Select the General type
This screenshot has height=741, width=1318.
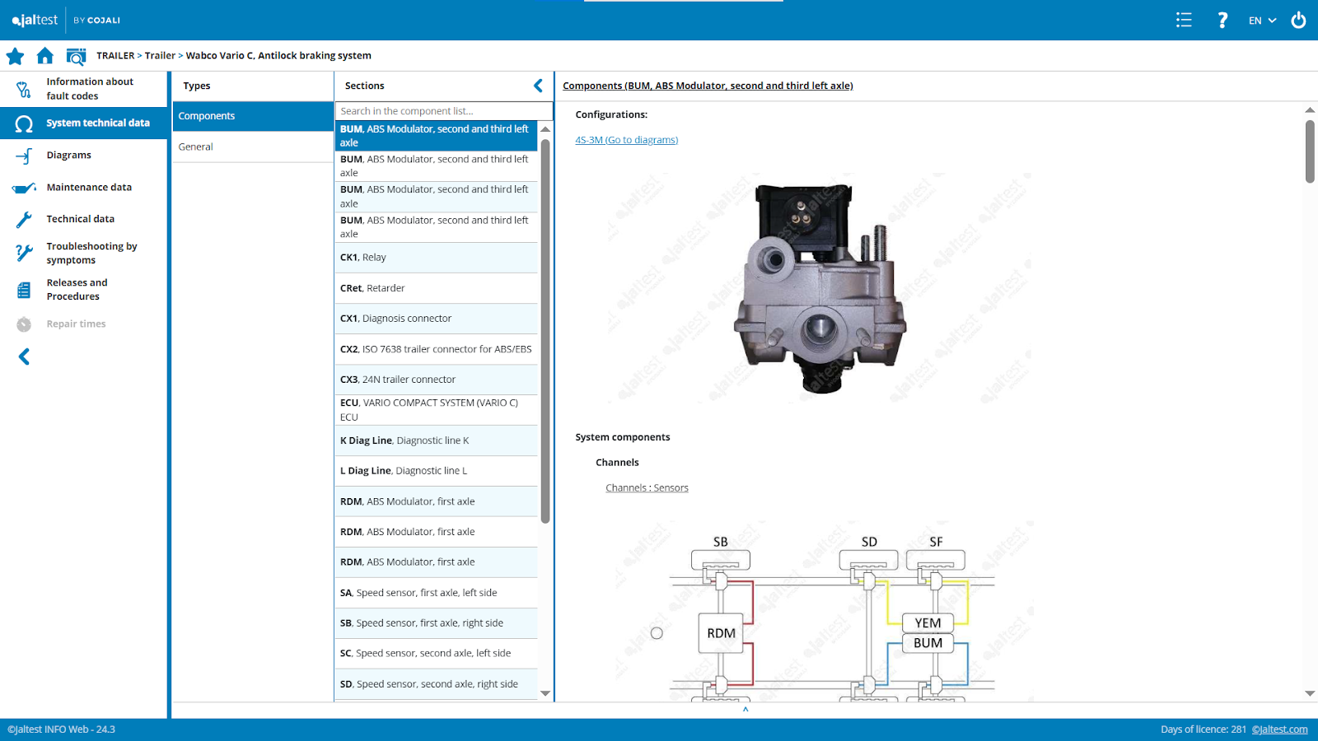pos(253,147)
